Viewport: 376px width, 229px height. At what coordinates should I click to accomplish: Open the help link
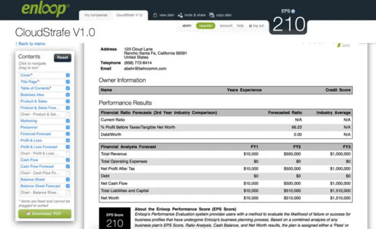point(240,26)
